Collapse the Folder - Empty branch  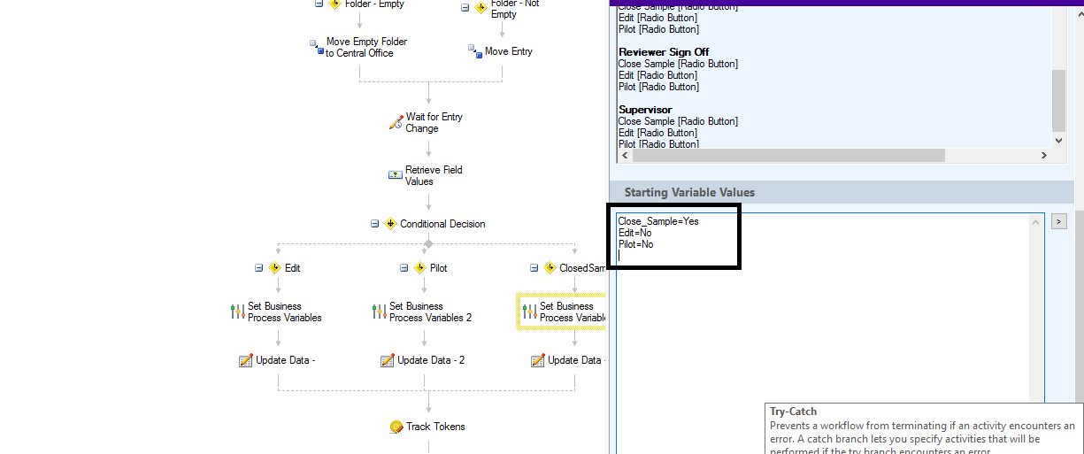coord(319,4)
